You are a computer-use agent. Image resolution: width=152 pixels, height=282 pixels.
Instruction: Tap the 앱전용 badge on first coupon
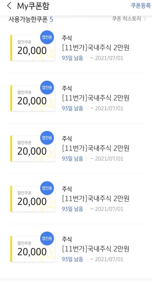[47, 37]
